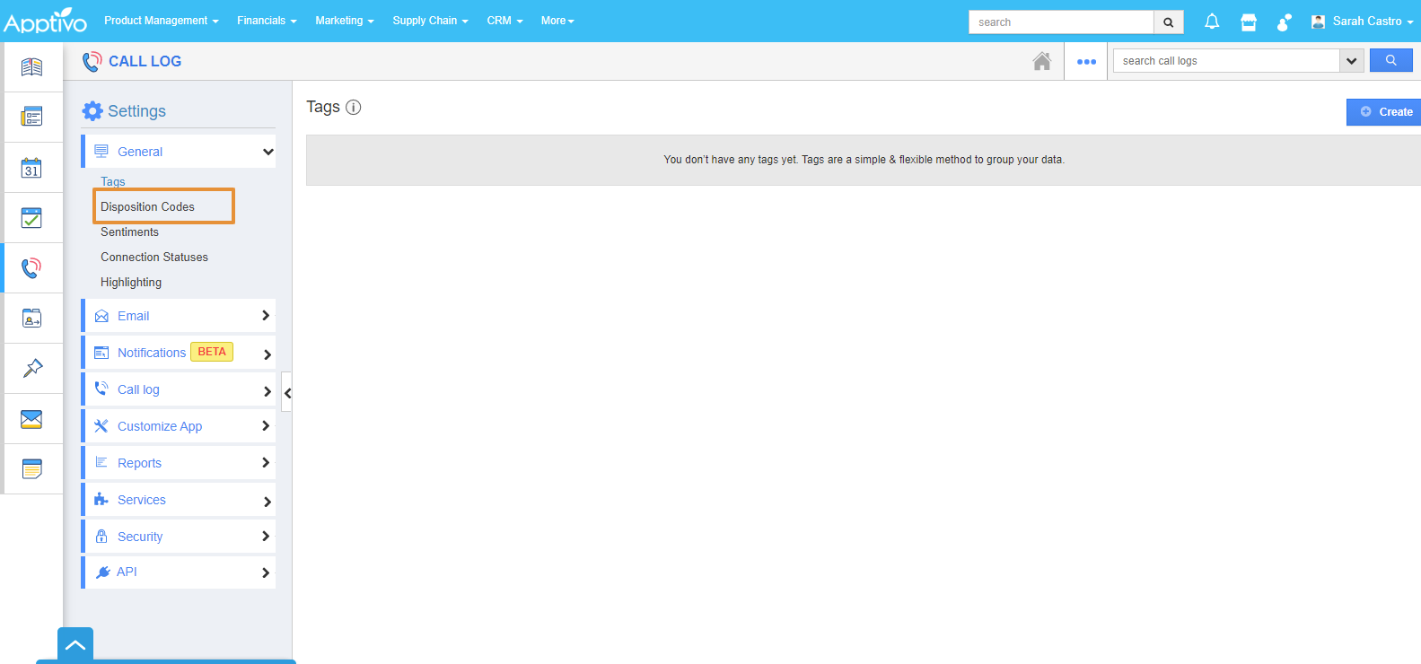Click the BETA badge next to Notifications
The width and height of the screenshot is (1421, 664).
[x=212, y=352]
